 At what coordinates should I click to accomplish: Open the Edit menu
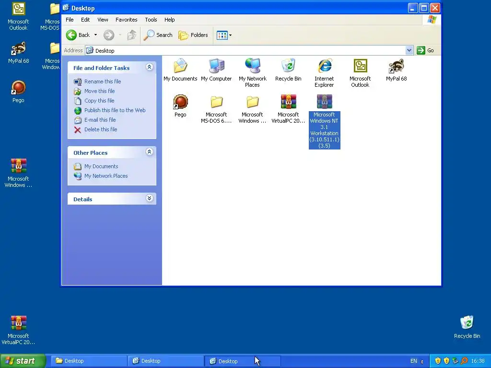(x=85, y=20)
